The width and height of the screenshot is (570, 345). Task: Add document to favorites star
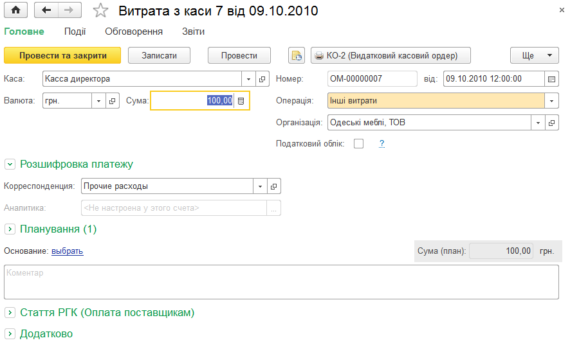(100, 10)
